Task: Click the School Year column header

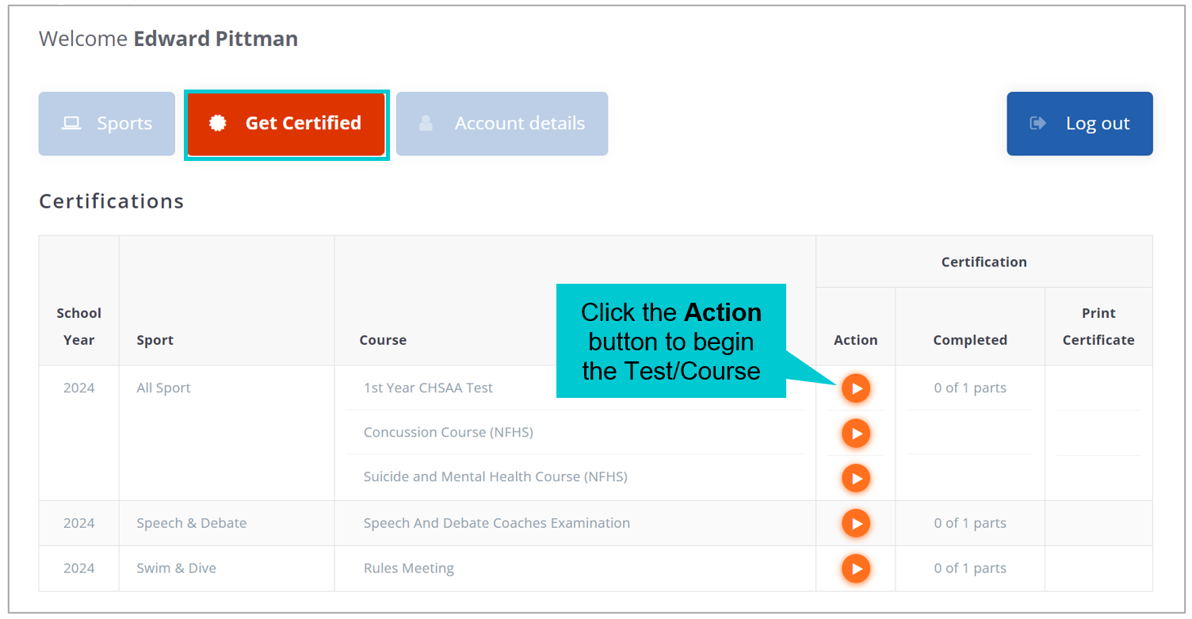Action: click(x=79, y=327)
